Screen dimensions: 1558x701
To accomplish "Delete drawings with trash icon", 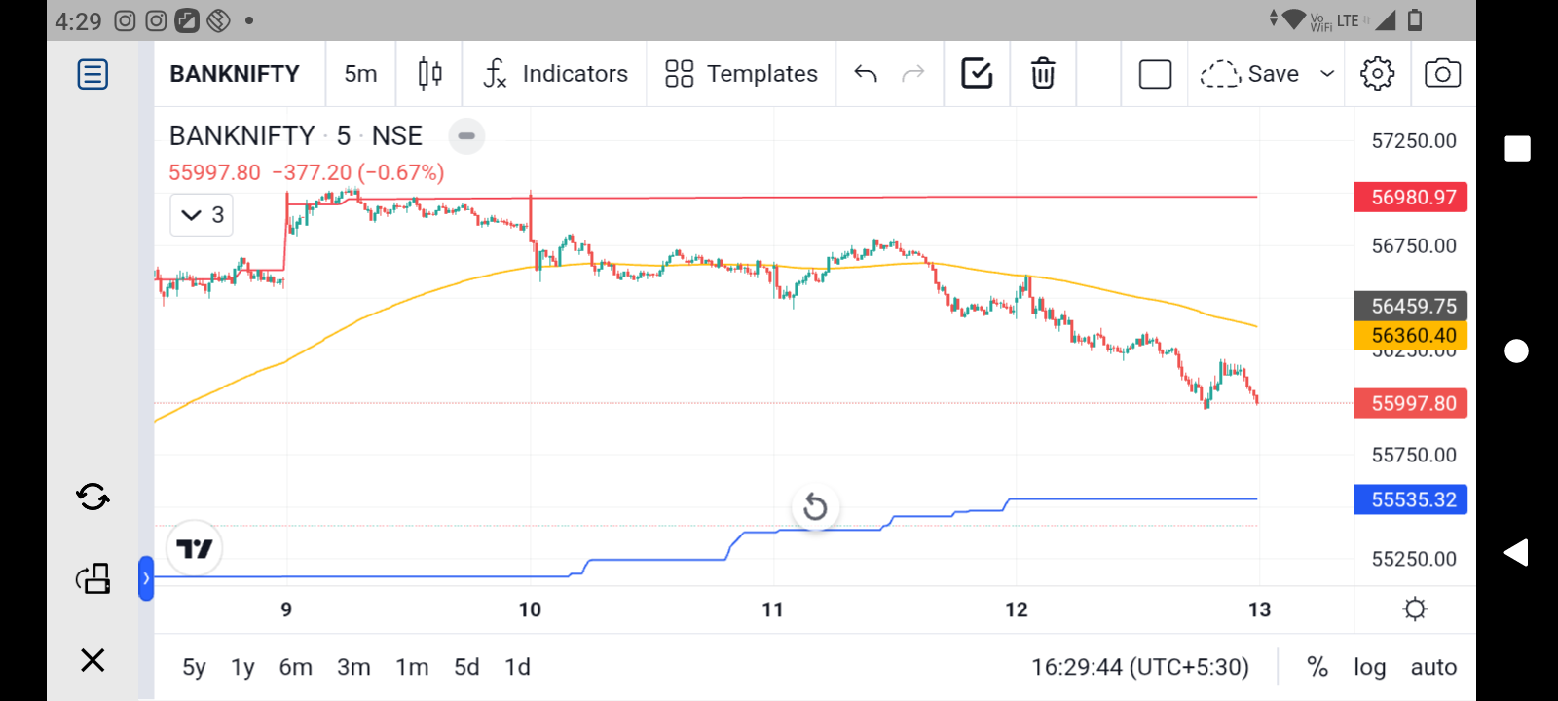I will (1043, 74).
